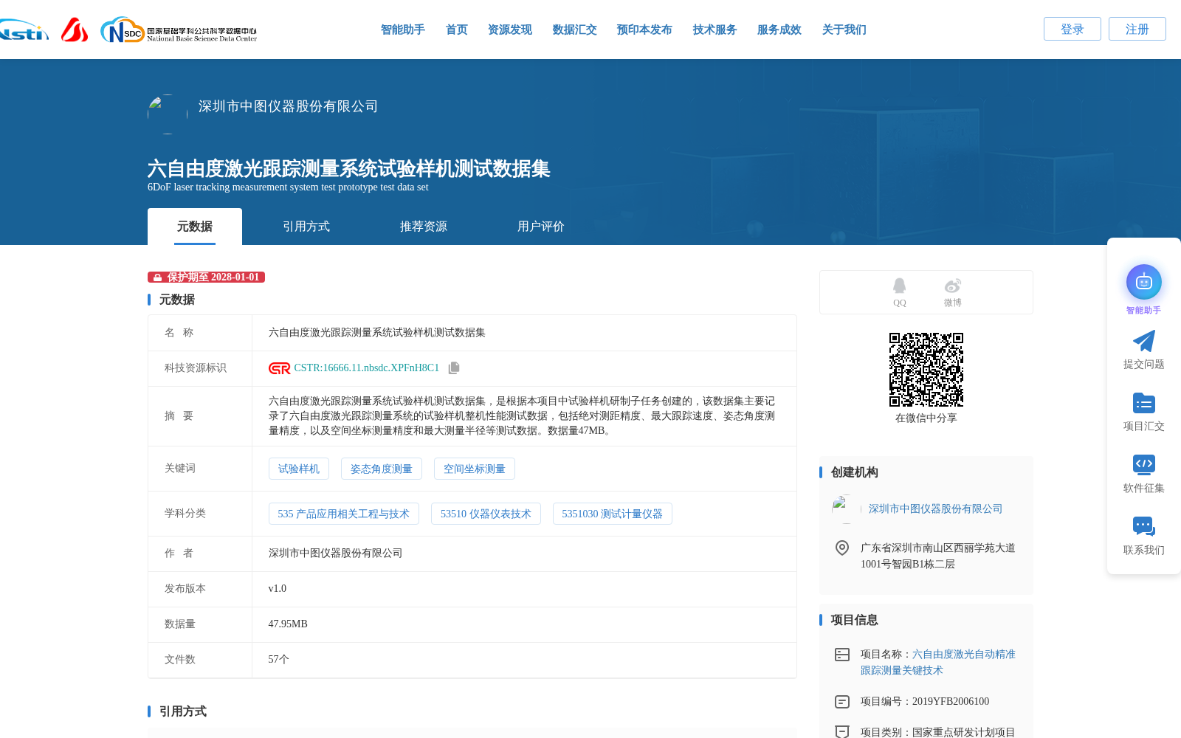The width and height of the screenshot is (1181, 738).
Task: Go to 首页 in the navigation
Action: [x=456, y=30]
